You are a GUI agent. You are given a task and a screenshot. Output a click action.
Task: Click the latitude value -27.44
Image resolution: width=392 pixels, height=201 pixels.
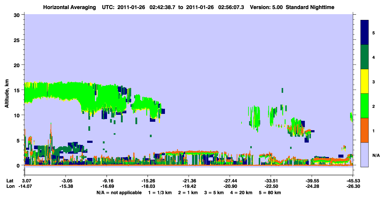click(229, 181)
